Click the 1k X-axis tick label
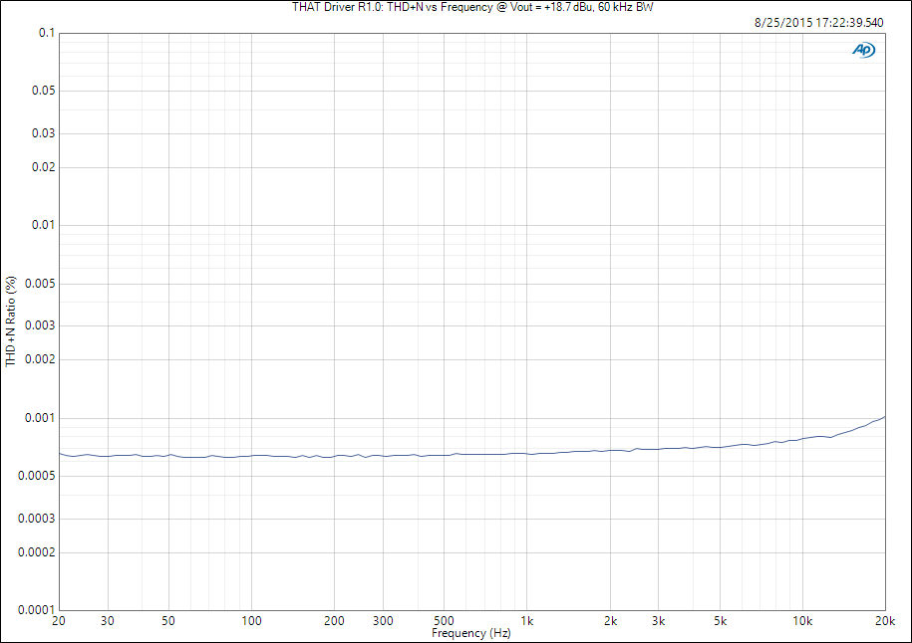 point(527,621)
